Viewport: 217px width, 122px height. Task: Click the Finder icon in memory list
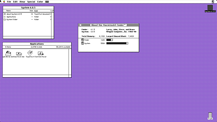(82, 40)
